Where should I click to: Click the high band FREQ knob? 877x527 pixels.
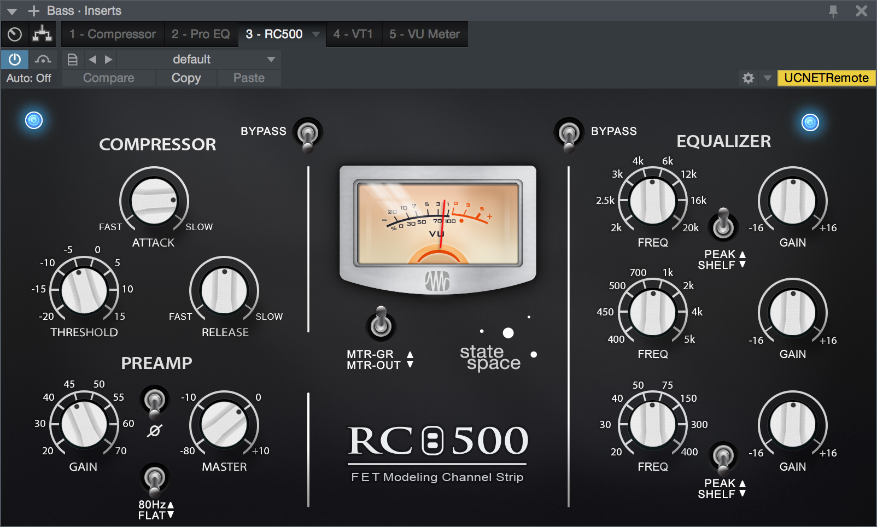click(x=653, y=201)
